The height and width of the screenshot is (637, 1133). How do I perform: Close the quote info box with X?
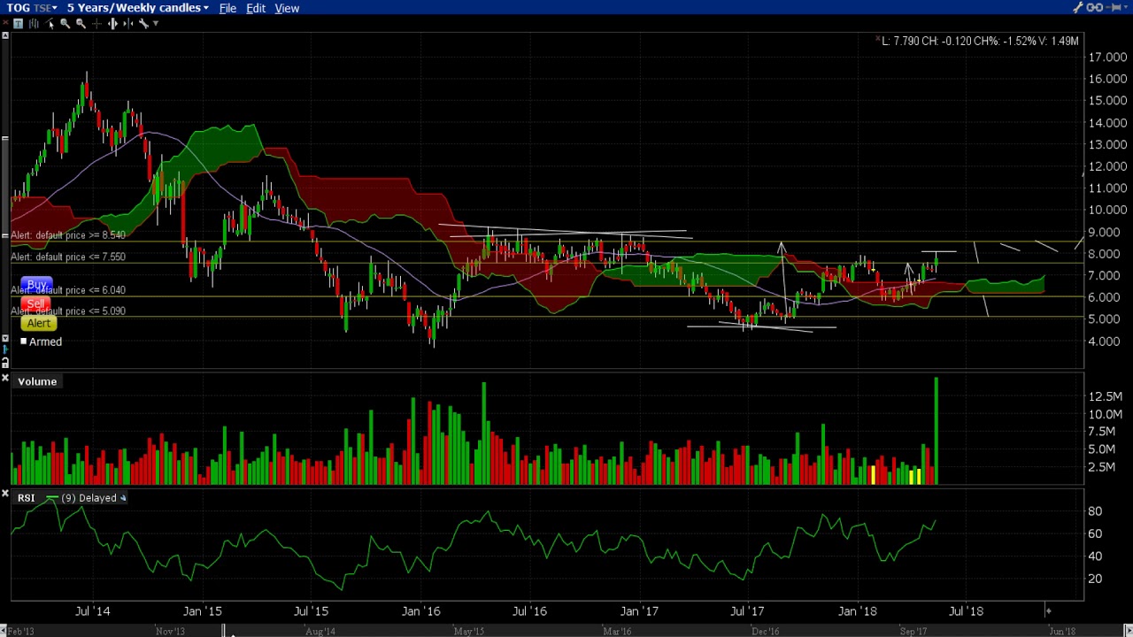tap(878, 40)
